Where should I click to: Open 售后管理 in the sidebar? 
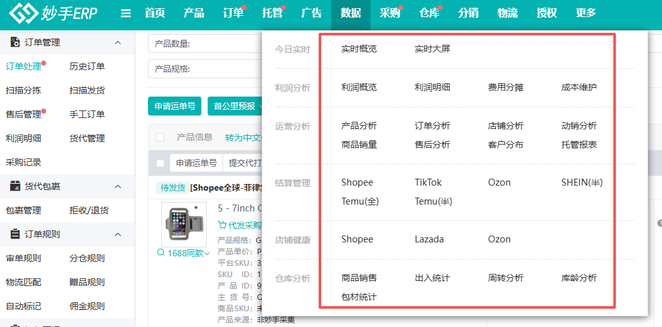click(23, 115)
